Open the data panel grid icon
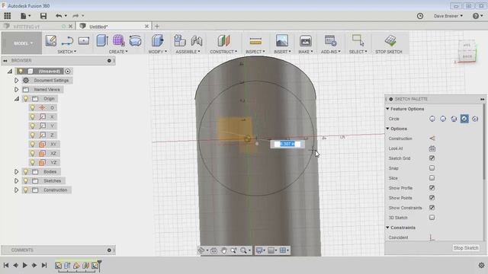Image resolution: width=488 pixels, height=274 pixels. click(x=7, y=15)
